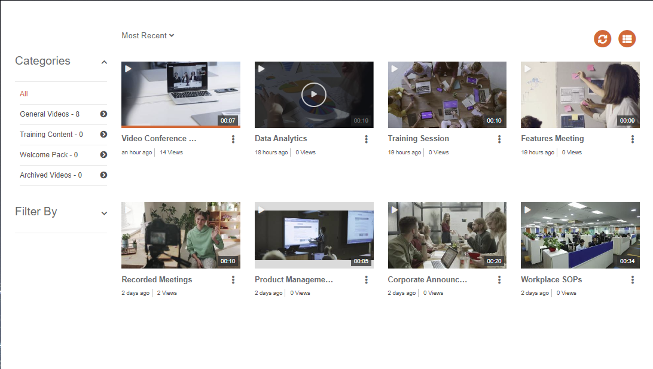Click the 18 hours ago timestamp

271,153
